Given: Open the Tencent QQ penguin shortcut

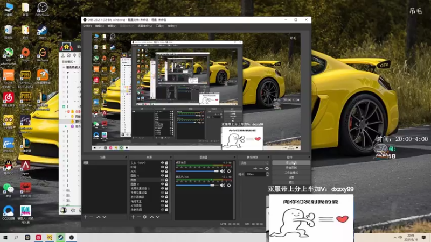Looking at the screenshot, I should click(9, 167).
